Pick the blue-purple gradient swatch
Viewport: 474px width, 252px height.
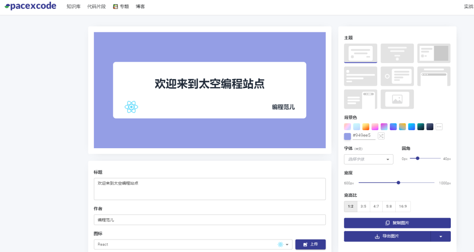tap(393, 127)
